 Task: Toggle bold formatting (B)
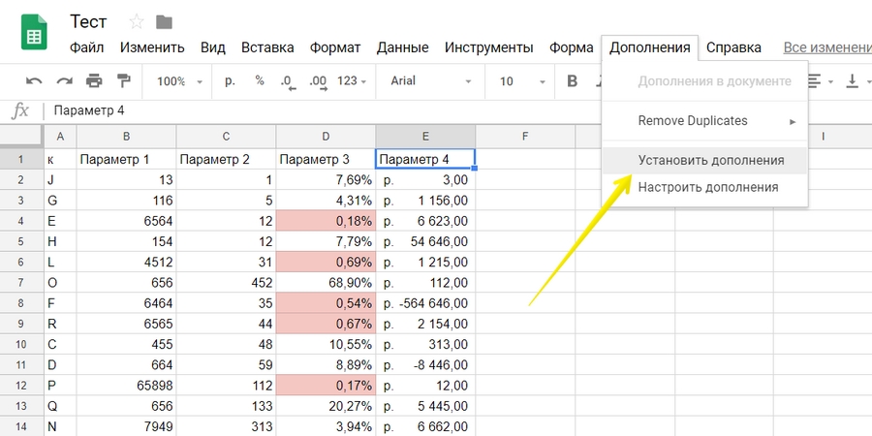click(572, 81)
